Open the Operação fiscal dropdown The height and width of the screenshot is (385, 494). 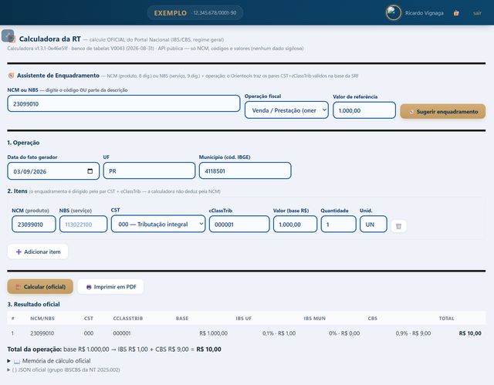[286, 110]
